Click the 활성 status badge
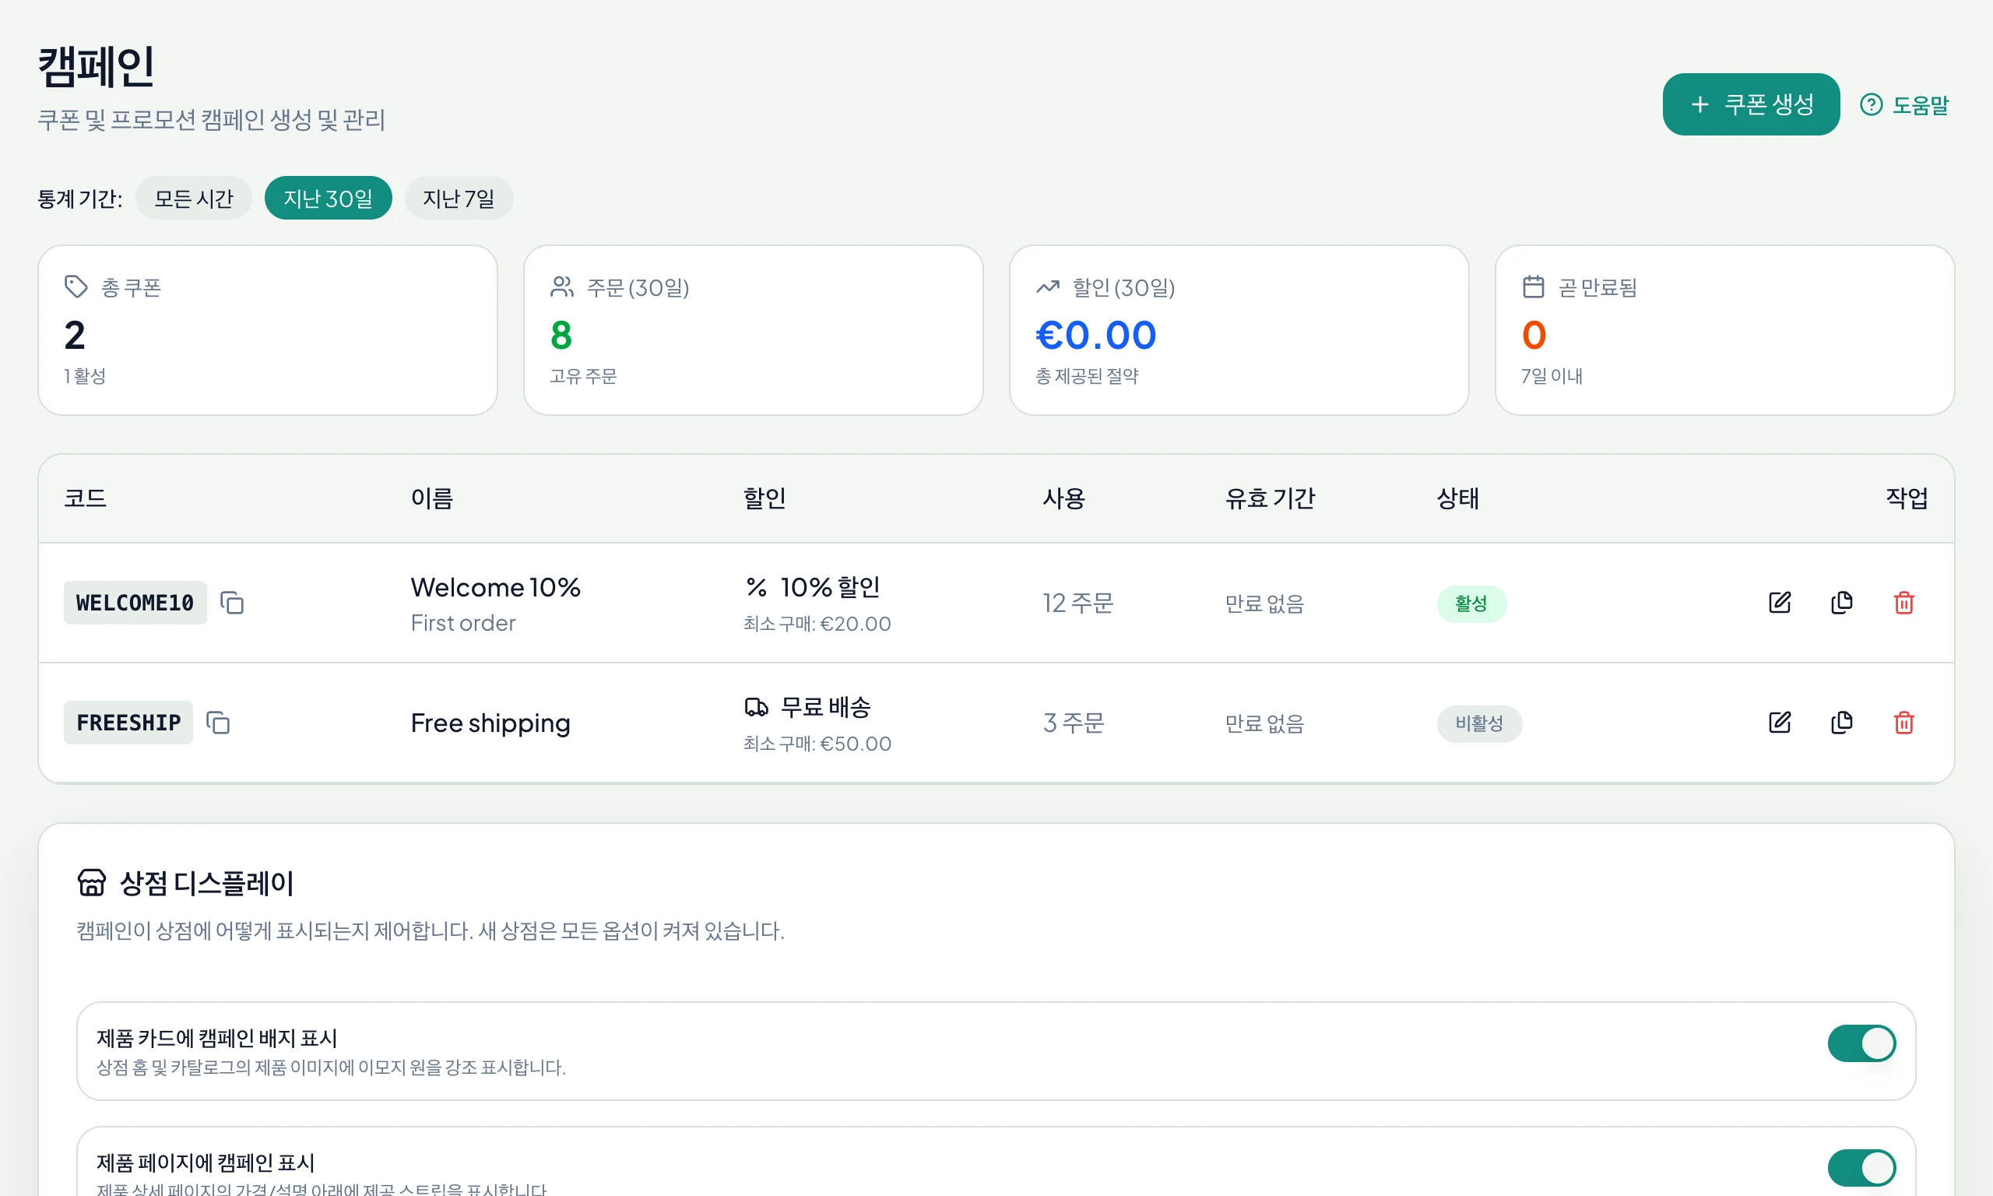The height and width of the screenshot is (1196, 1993). [1471, 603]
